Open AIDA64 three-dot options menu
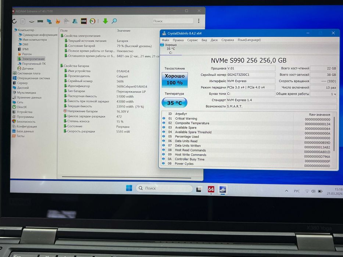Viewport: 343px width, 257px height. (199, 21)
